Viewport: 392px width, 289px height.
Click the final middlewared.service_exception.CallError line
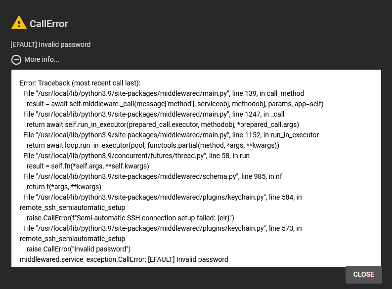point(124,259)
